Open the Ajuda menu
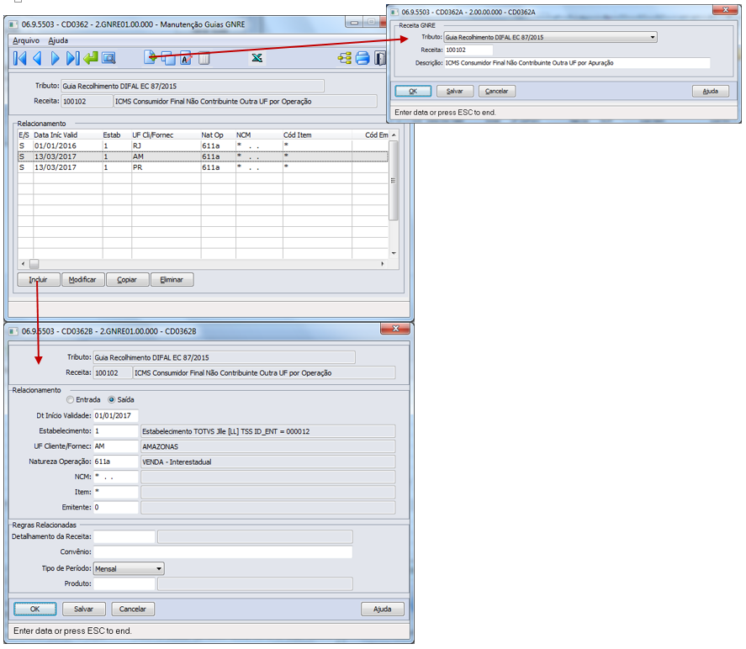 click(58, 41)
